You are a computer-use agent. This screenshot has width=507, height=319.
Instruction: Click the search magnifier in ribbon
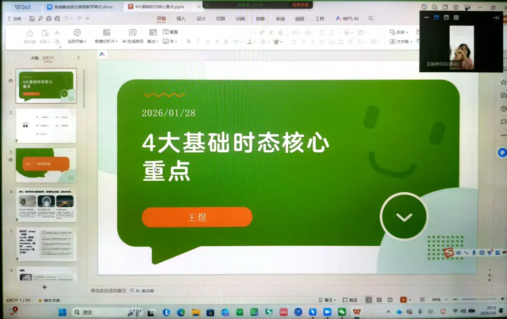click(371, 19)
